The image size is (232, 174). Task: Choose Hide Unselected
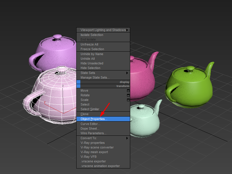[x=103, y=63]
